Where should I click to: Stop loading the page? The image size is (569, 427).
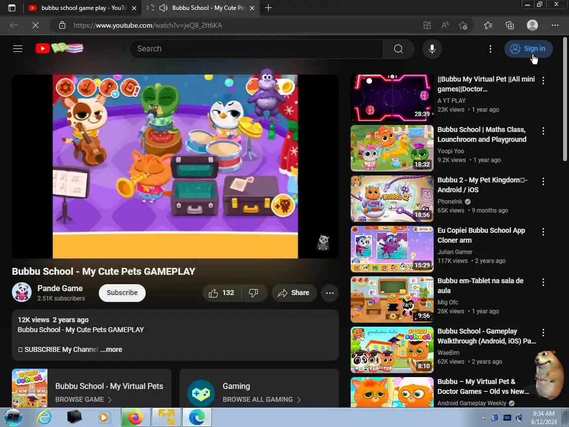click(x=36, y=25)
